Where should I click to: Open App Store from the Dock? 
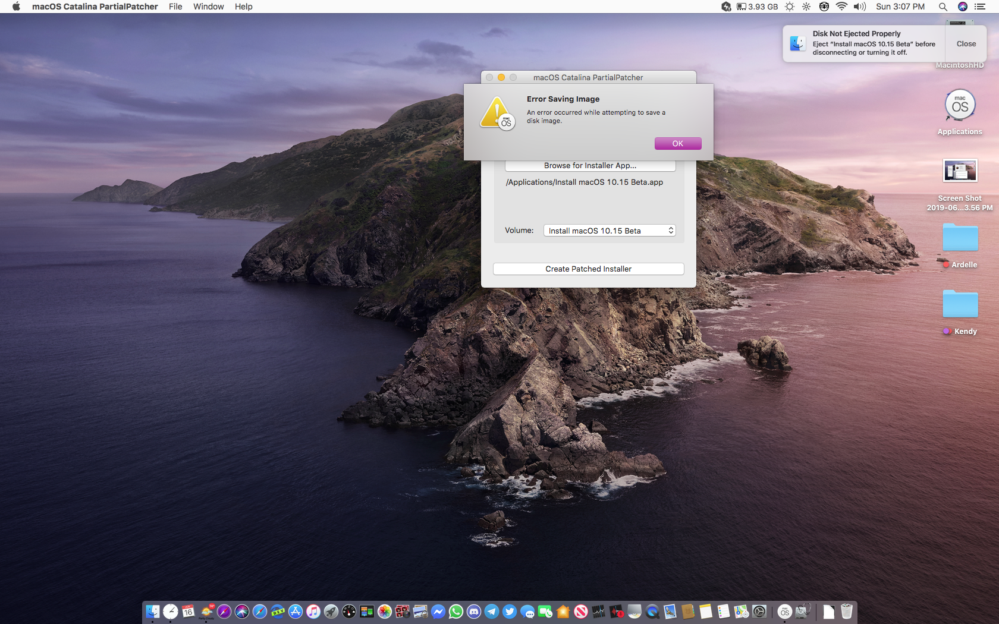[296, 612]
